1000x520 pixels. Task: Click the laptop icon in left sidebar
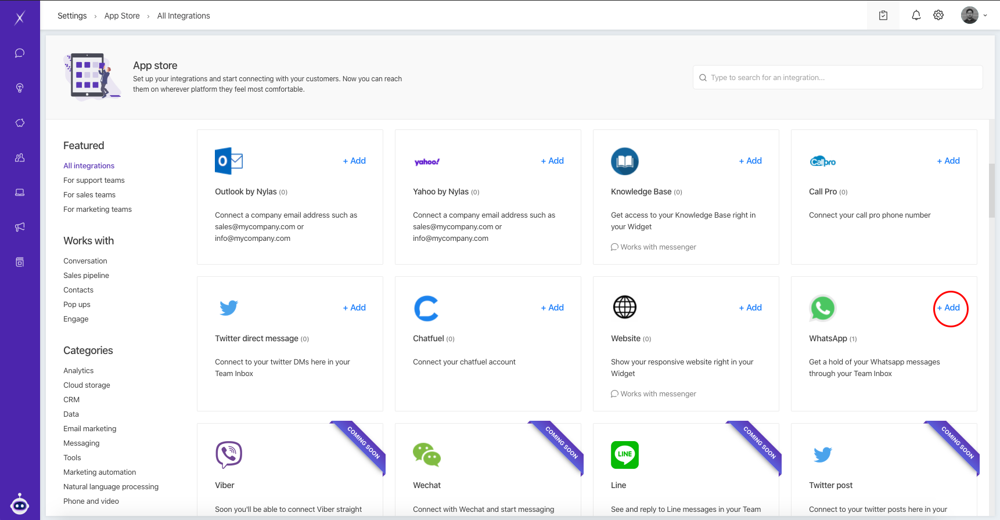click(x=20, y=193)
